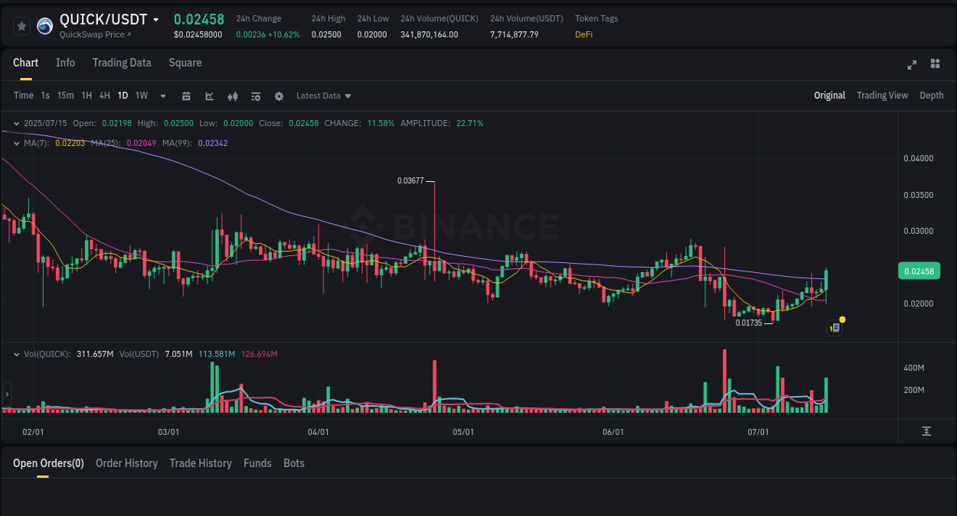
Task: Toggle QUICK/USDT as a favorite star
Action: click(x=21, y=25)
